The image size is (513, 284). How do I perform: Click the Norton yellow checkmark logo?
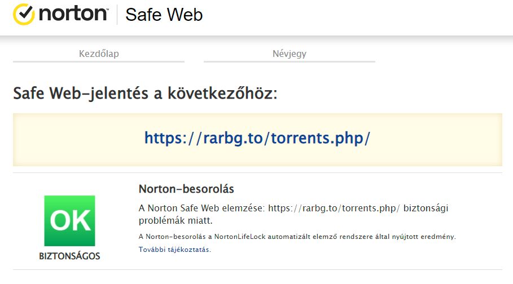click(24, 14)
